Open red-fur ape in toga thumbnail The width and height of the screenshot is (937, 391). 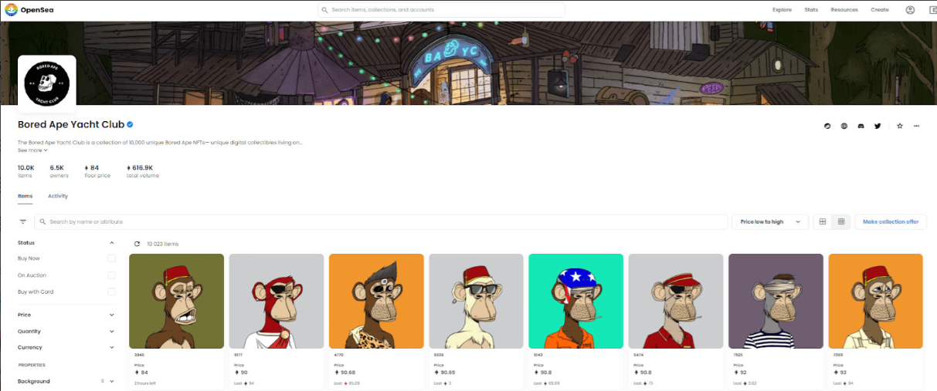click(277, 301)
